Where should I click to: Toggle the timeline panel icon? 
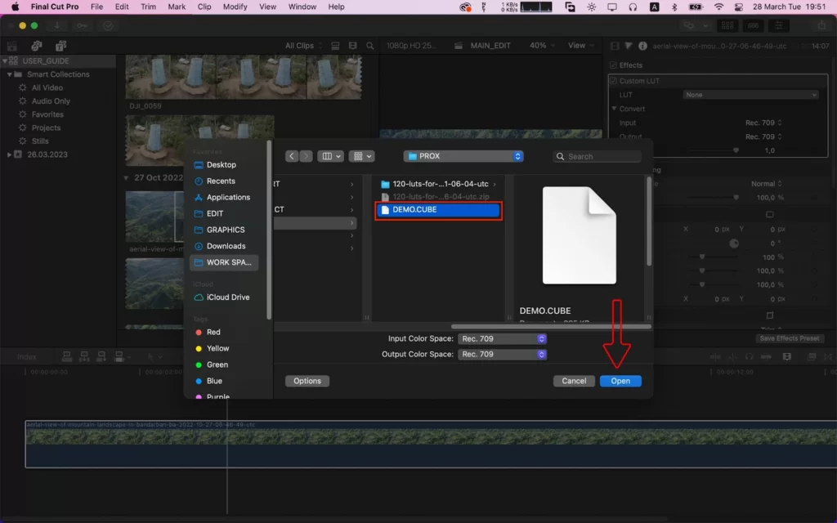[753, 25]
